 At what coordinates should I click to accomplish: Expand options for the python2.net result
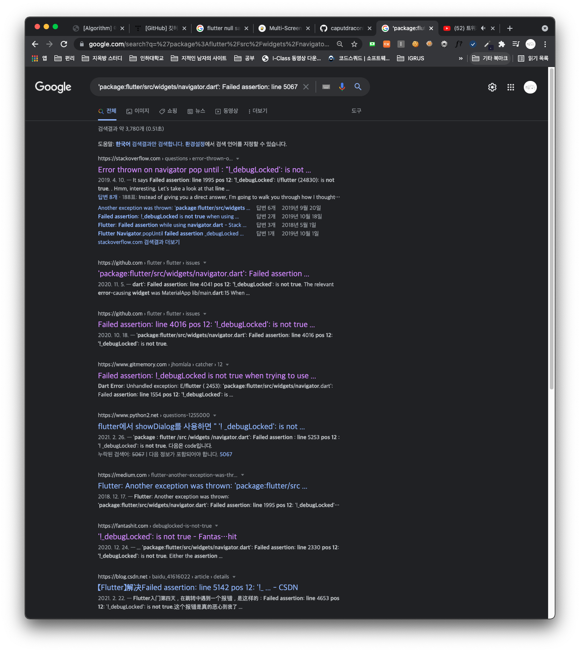(x=214, y=415)
